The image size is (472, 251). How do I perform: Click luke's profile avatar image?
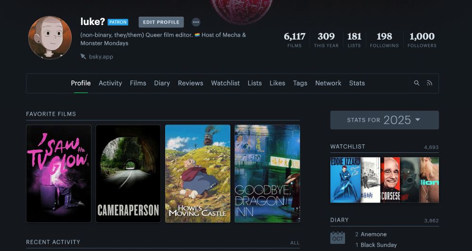(50, 38)
